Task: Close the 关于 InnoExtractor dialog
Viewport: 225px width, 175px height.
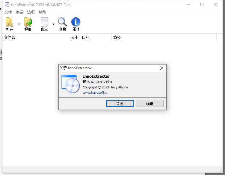Action: (x=162, y=68)
